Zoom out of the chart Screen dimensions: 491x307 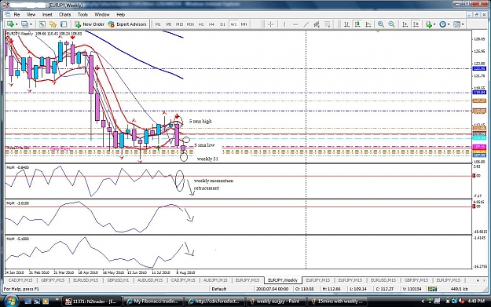pyautogui.click(x=391, y=24)
